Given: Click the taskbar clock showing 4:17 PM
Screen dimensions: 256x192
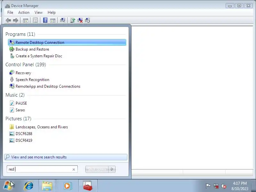Looking at the screenshot, I should 240,186.
